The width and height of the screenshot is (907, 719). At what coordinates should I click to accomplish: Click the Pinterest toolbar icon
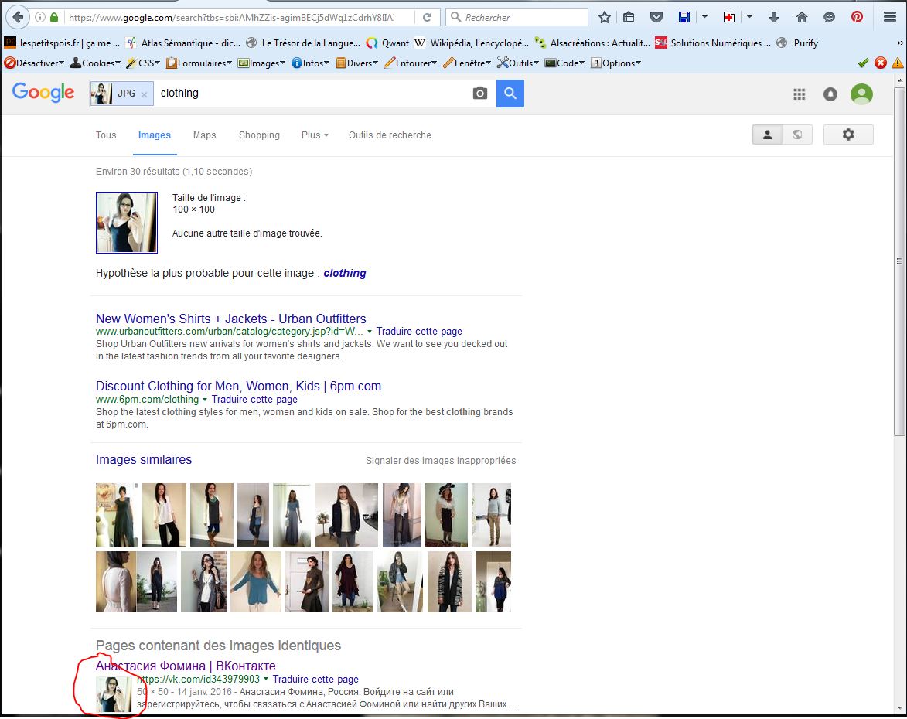[857, 17]
